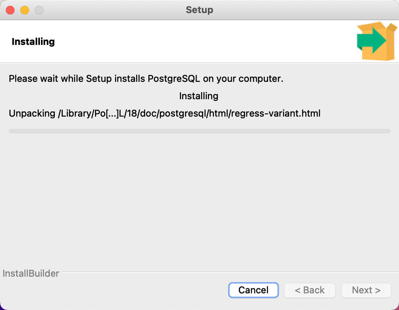Close the Setup window with red button
399x310 pixels.
pyautogui.click(x=10, y=10)
